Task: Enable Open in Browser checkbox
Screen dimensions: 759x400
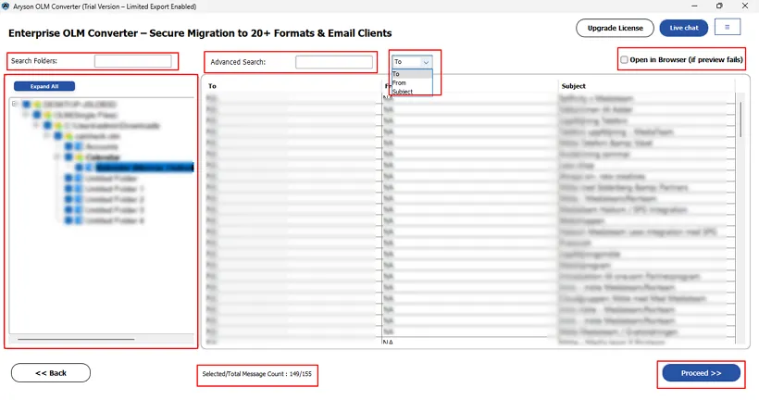Action: click(x=624, y=59)
